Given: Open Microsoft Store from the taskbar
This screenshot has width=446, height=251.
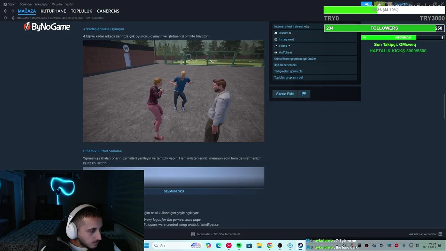Looking at the screenshot, I should (x=249, y=245).
